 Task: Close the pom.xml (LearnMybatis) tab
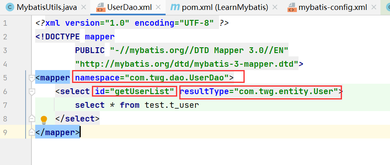[275, 7]
